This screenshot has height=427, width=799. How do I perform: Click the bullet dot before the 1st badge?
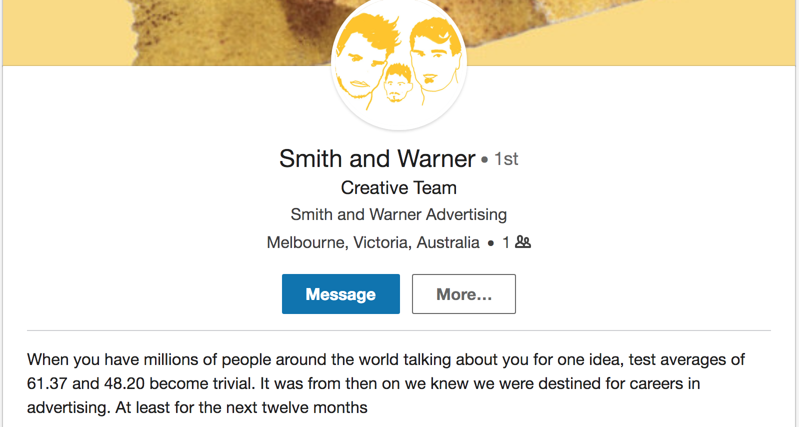484,160
